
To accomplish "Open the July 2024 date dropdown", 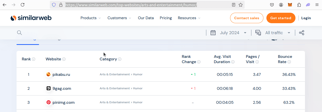I will (x=233, y=33).
